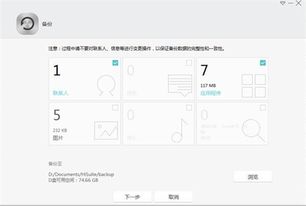Toggle the checkbox on the magnifier tile

(x=263, y=108)
